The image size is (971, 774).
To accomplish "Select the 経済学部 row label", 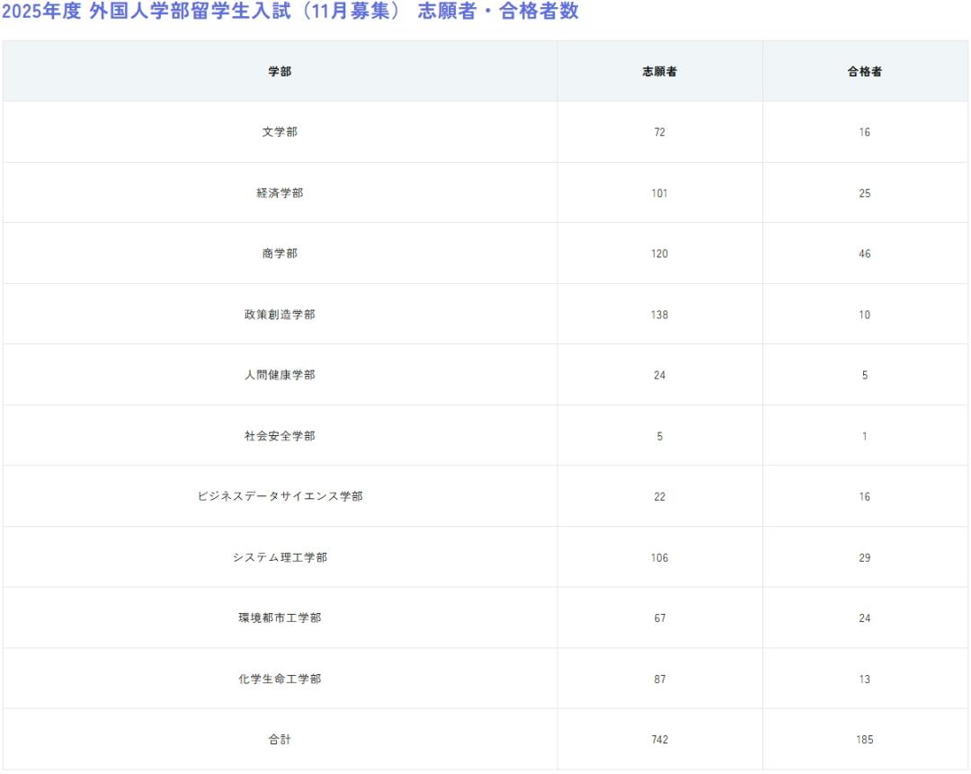I will 280,193.
